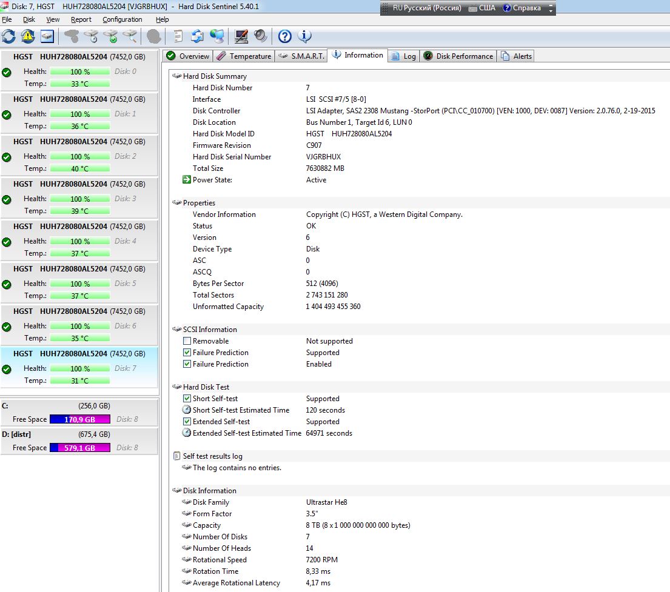Click the hard disk panel toolbar icon

coord(47,36)
